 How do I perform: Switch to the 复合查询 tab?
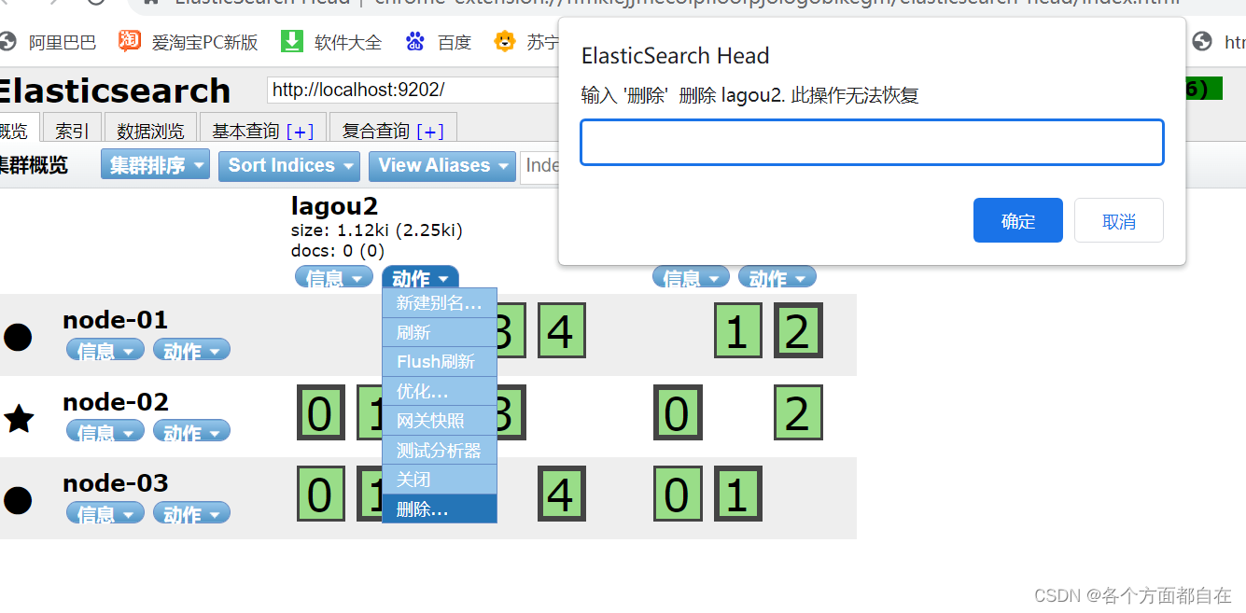[376, 130]
